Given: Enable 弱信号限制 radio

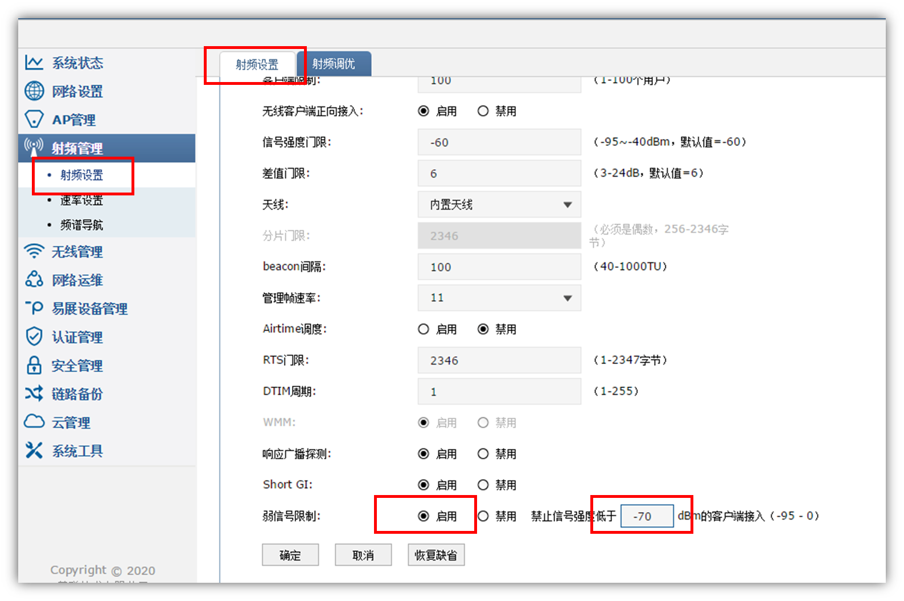Looking at the screenshot, I should [x=424, y=516].
